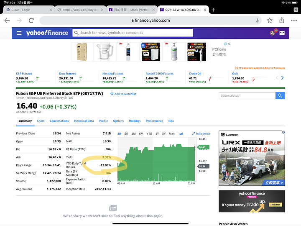
Task: Tap the finance.yahoo.com address bar
Action: pyautogui.click(x=150, y=21)
